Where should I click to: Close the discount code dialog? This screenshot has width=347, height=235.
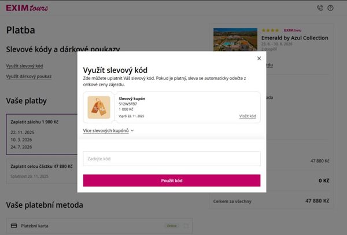(259, 58)
